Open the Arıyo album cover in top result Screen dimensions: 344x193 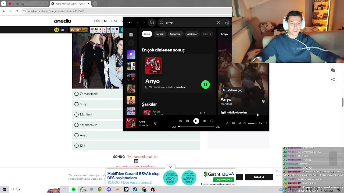coord(153,66)
